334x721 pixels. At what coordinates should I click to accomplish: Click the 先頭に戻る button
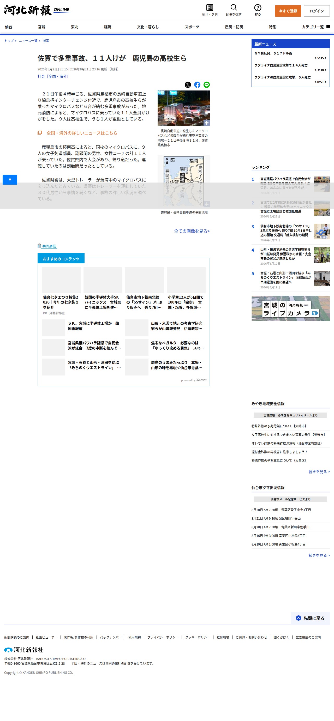pyautogui.click(x=310, y=618)
